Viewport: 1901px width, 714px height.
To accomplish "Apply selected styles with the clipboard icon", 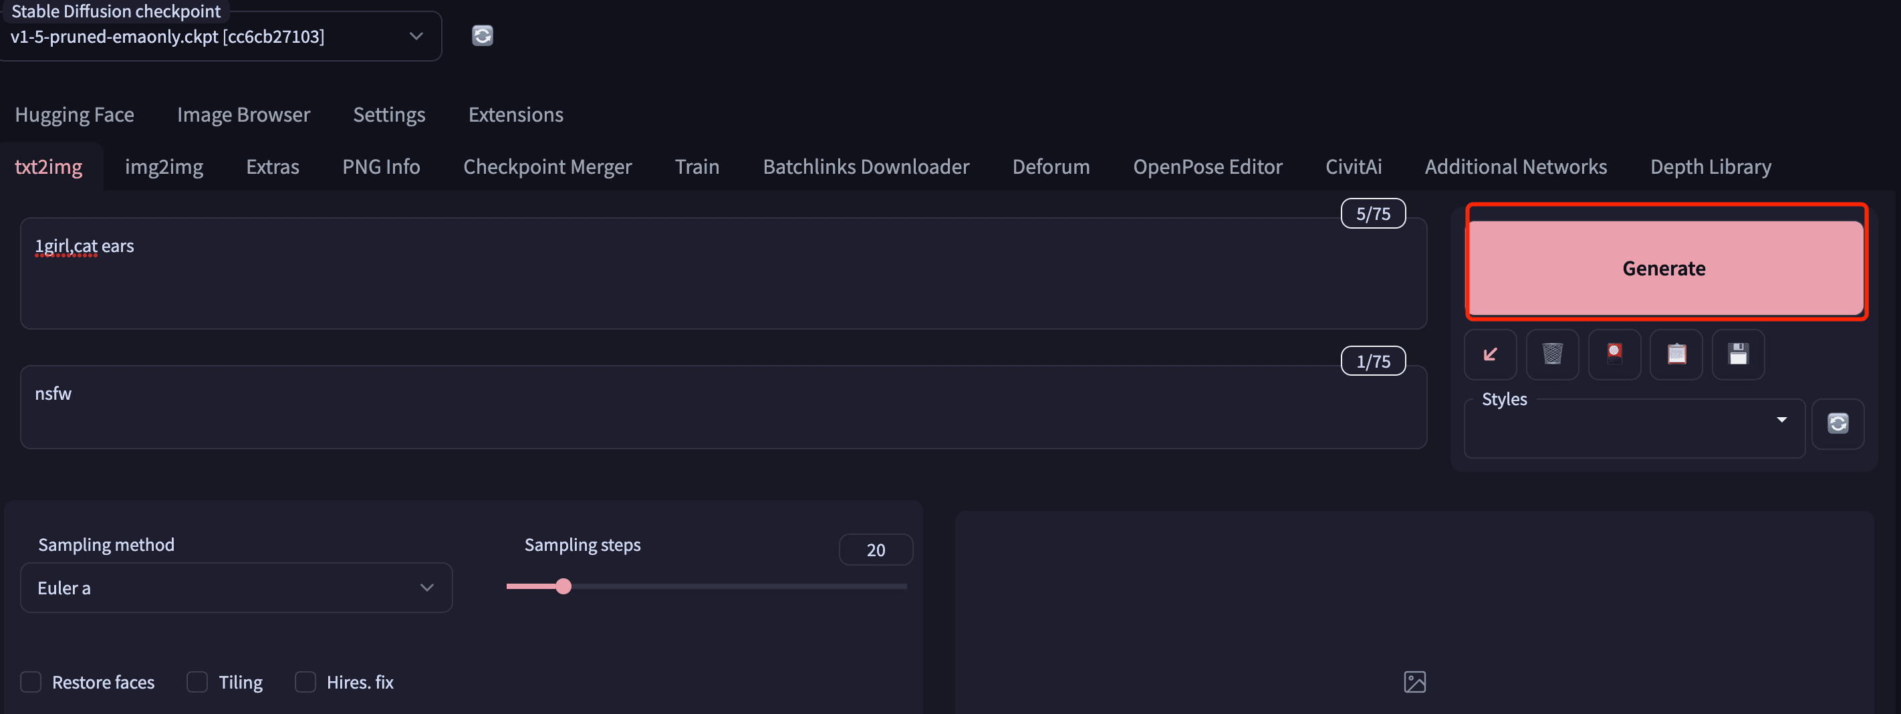I will (x=1676, y=354).
